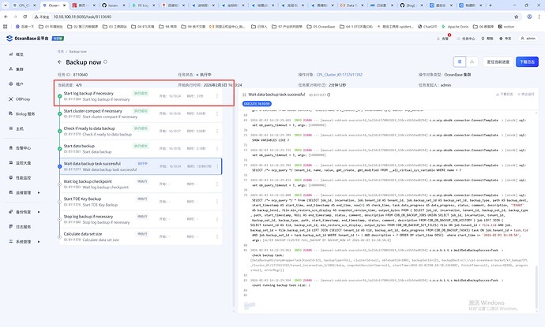Open the 主机 host sidebar item
The width and height of the screenshot is (545, 327).
click(x=20, y=128)
